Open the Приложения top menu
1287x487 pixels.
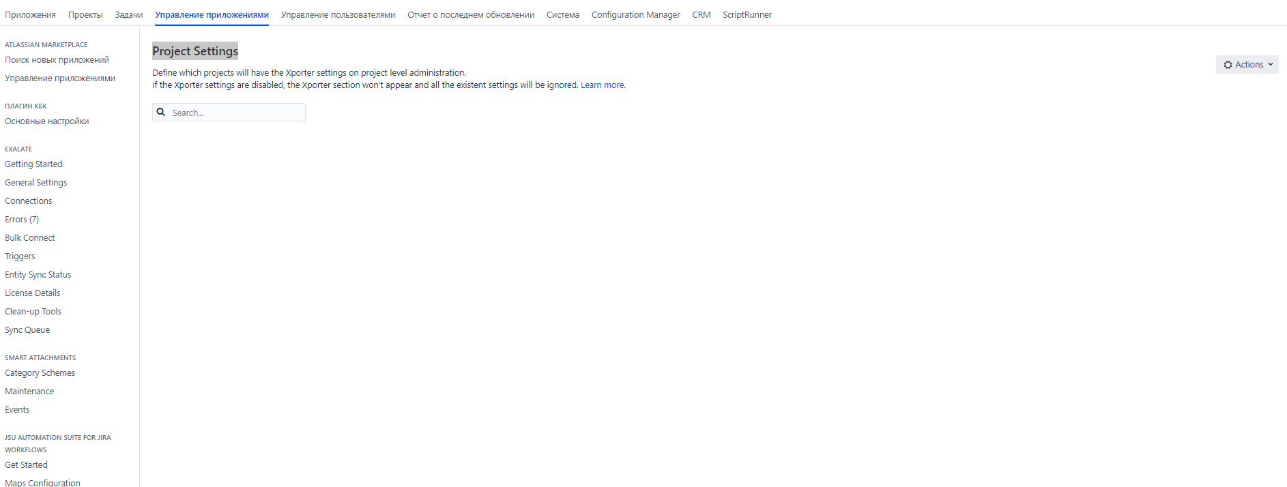[x=31, y=15]
